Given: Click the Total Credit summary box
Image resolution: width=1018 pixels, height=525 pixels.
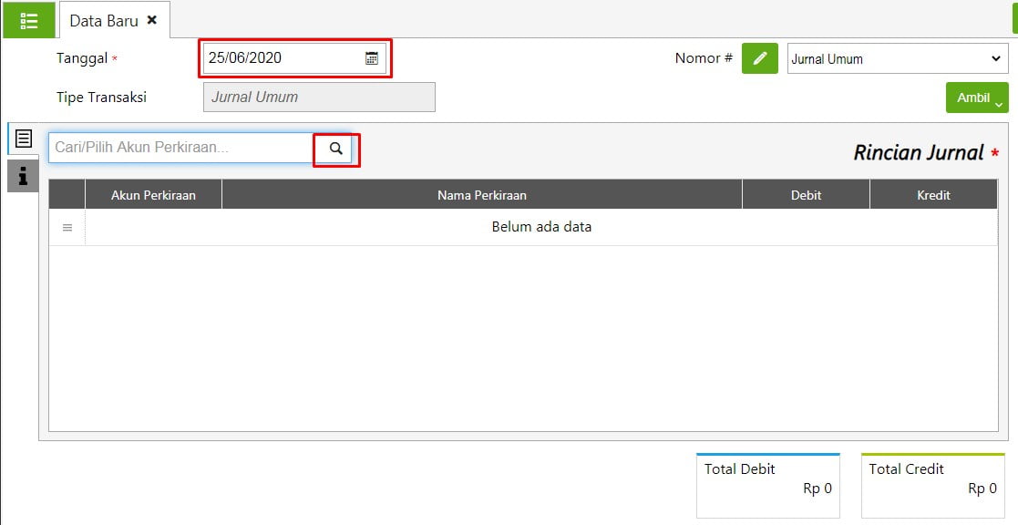Looking at the screenshot, I should (932, 485).
